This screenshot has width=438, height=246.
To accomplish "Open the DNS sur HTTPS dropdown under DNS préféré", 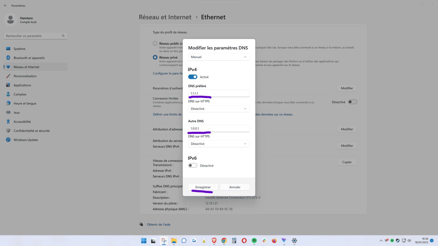I will (219, 108).
